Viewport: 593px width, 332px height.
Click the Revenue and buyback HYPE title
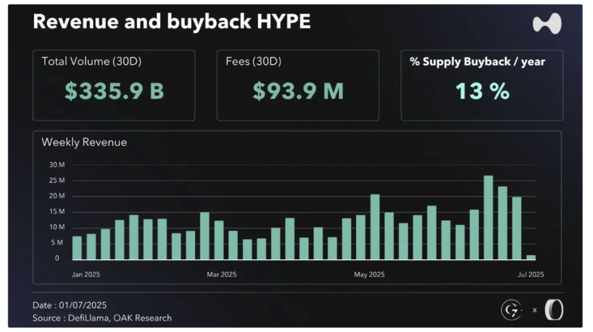tap(171, 21)
